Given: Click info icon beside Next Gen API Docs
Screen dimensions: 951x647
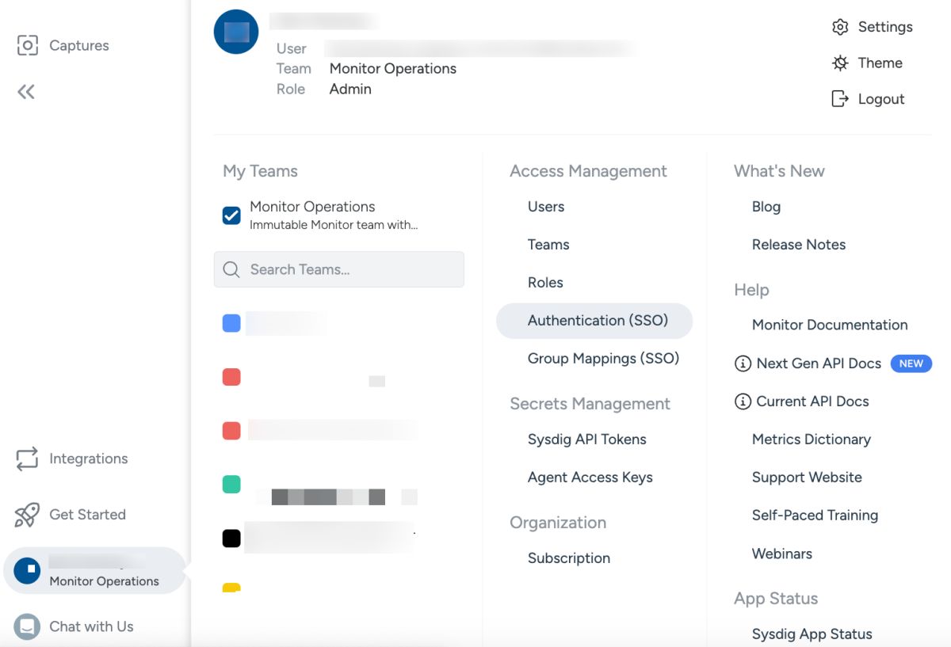Looking at the screenshot, I should [743, 363].
